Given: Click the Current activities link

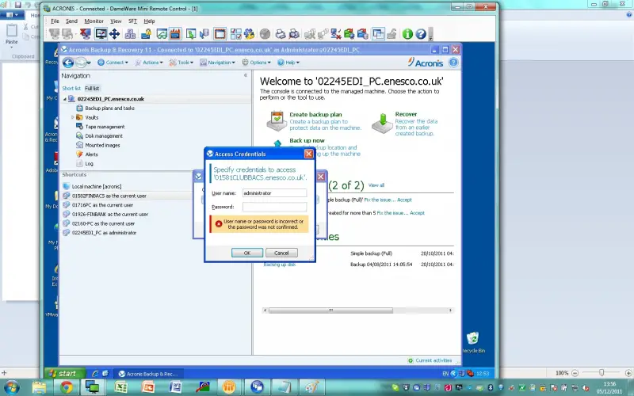Looking at the screenshot, I should (433, 360).
